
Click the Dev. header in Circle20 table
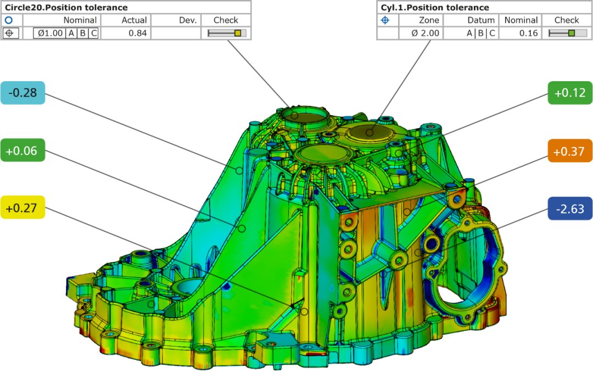[x=188, y=20]
